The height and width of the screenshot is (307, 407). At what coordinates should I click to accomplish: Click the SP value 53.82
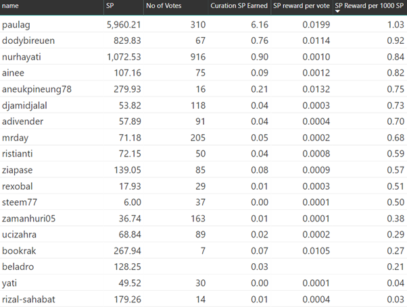pos(130,106)
